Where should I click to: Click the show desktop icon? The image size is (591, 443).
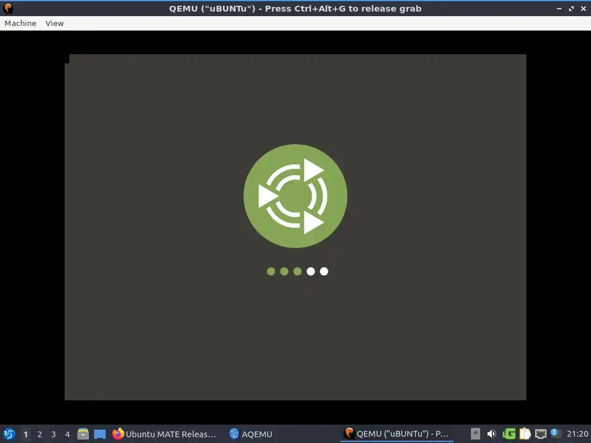pos(100,434)
